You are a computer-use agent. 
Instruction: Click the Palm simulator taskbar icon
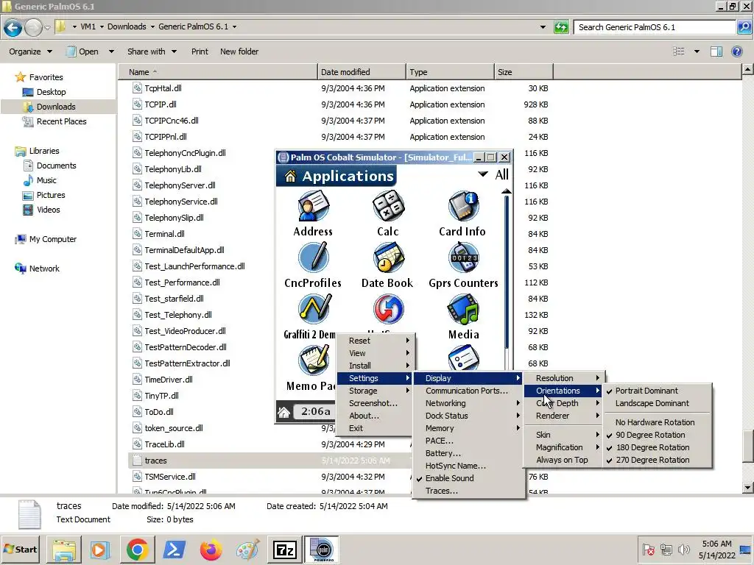321,550
